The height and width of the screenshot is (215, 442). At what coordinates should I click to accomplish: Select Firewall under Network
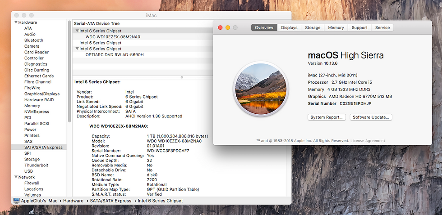[32, 183]
